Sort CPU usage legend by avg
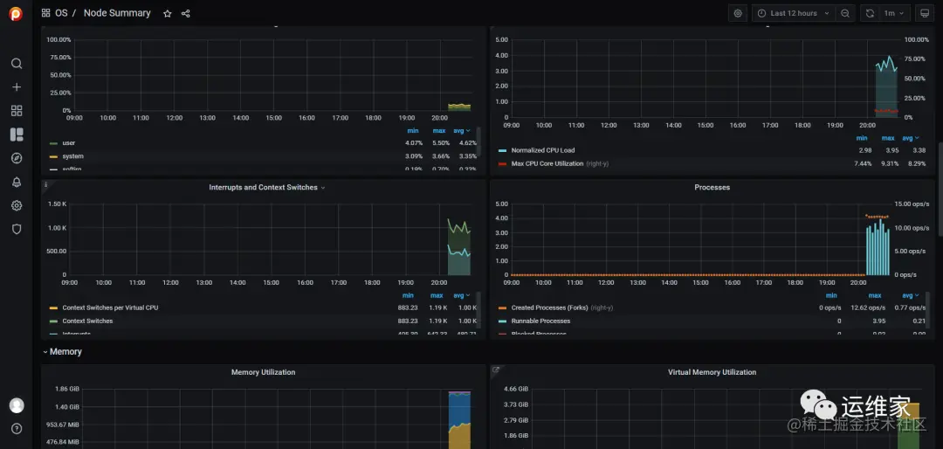 pyautogui.click(x=461, y=131)
